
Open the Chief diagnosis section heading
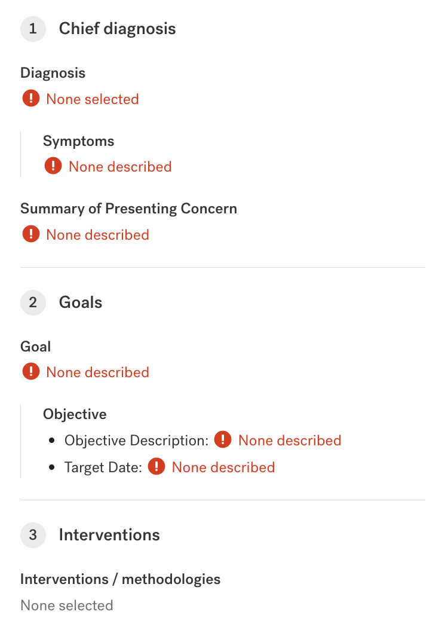[x=117, y=29]
